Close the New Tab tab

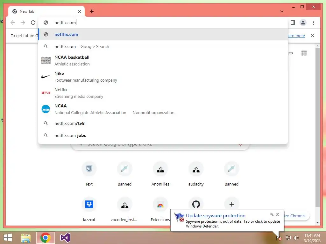pyautogui.click(x=79, y=11)
